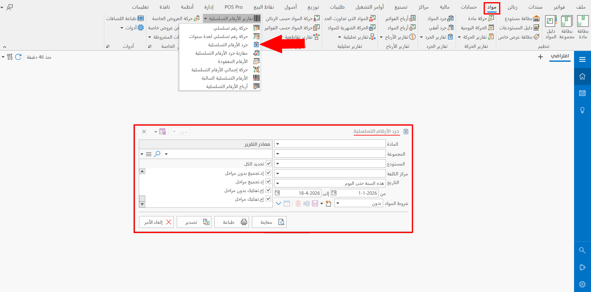This screenshot has width=591, height=292.
Task: Click new condition icon with star
Action: pyautogui.click(x=328, y=203)
